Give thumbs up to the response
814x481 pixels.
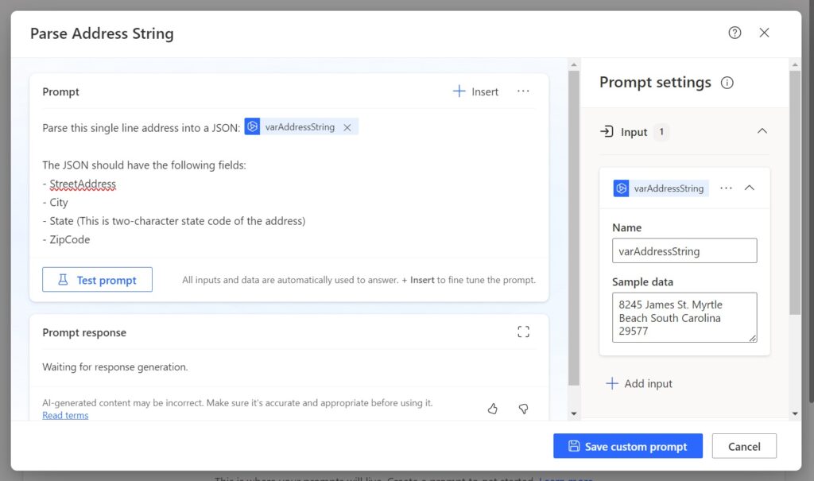pos(493,409)
